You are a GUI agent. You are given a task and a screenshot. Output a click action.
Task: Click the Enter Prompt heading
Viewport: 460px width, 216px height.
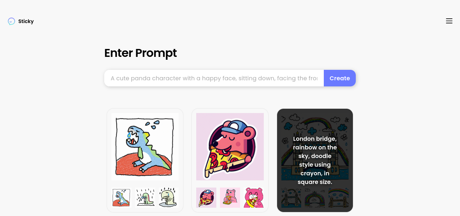coord(141,53)
